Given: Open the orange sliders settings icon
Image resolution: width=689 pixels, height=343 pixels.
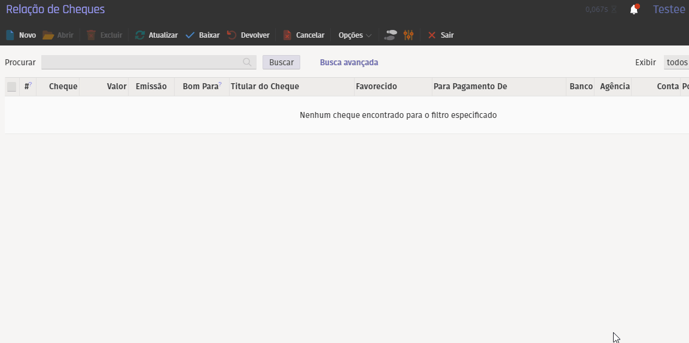Looking at the screenshot, I should (408, 35).
